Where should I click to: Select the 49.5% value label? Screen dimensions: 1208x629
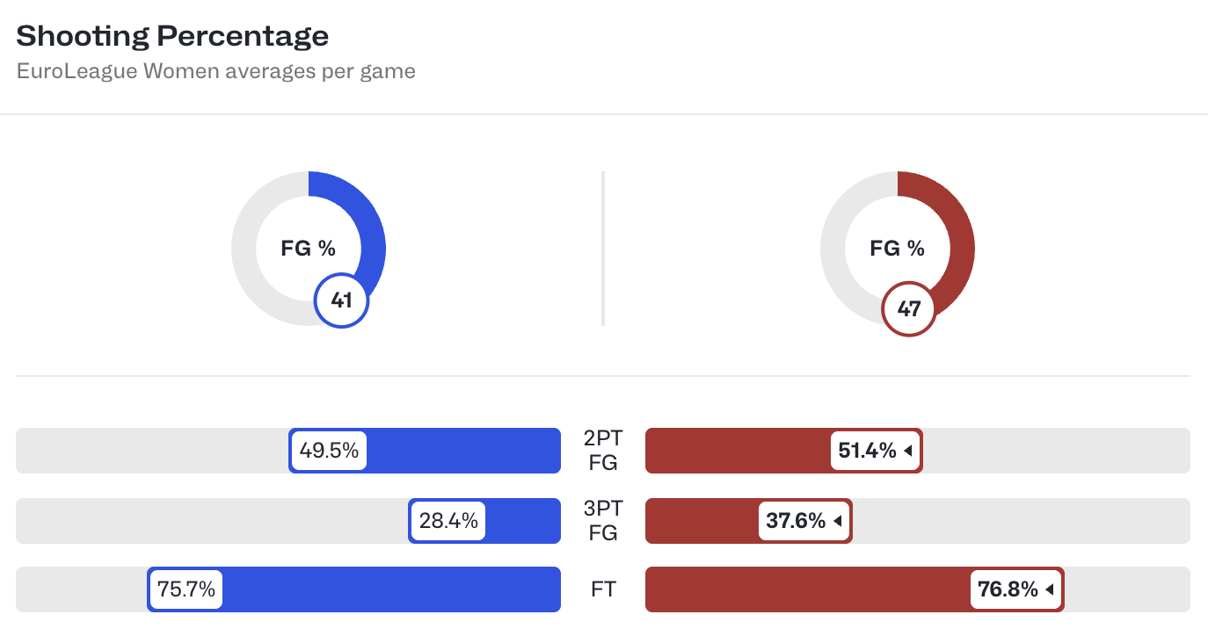coord(329,452)
